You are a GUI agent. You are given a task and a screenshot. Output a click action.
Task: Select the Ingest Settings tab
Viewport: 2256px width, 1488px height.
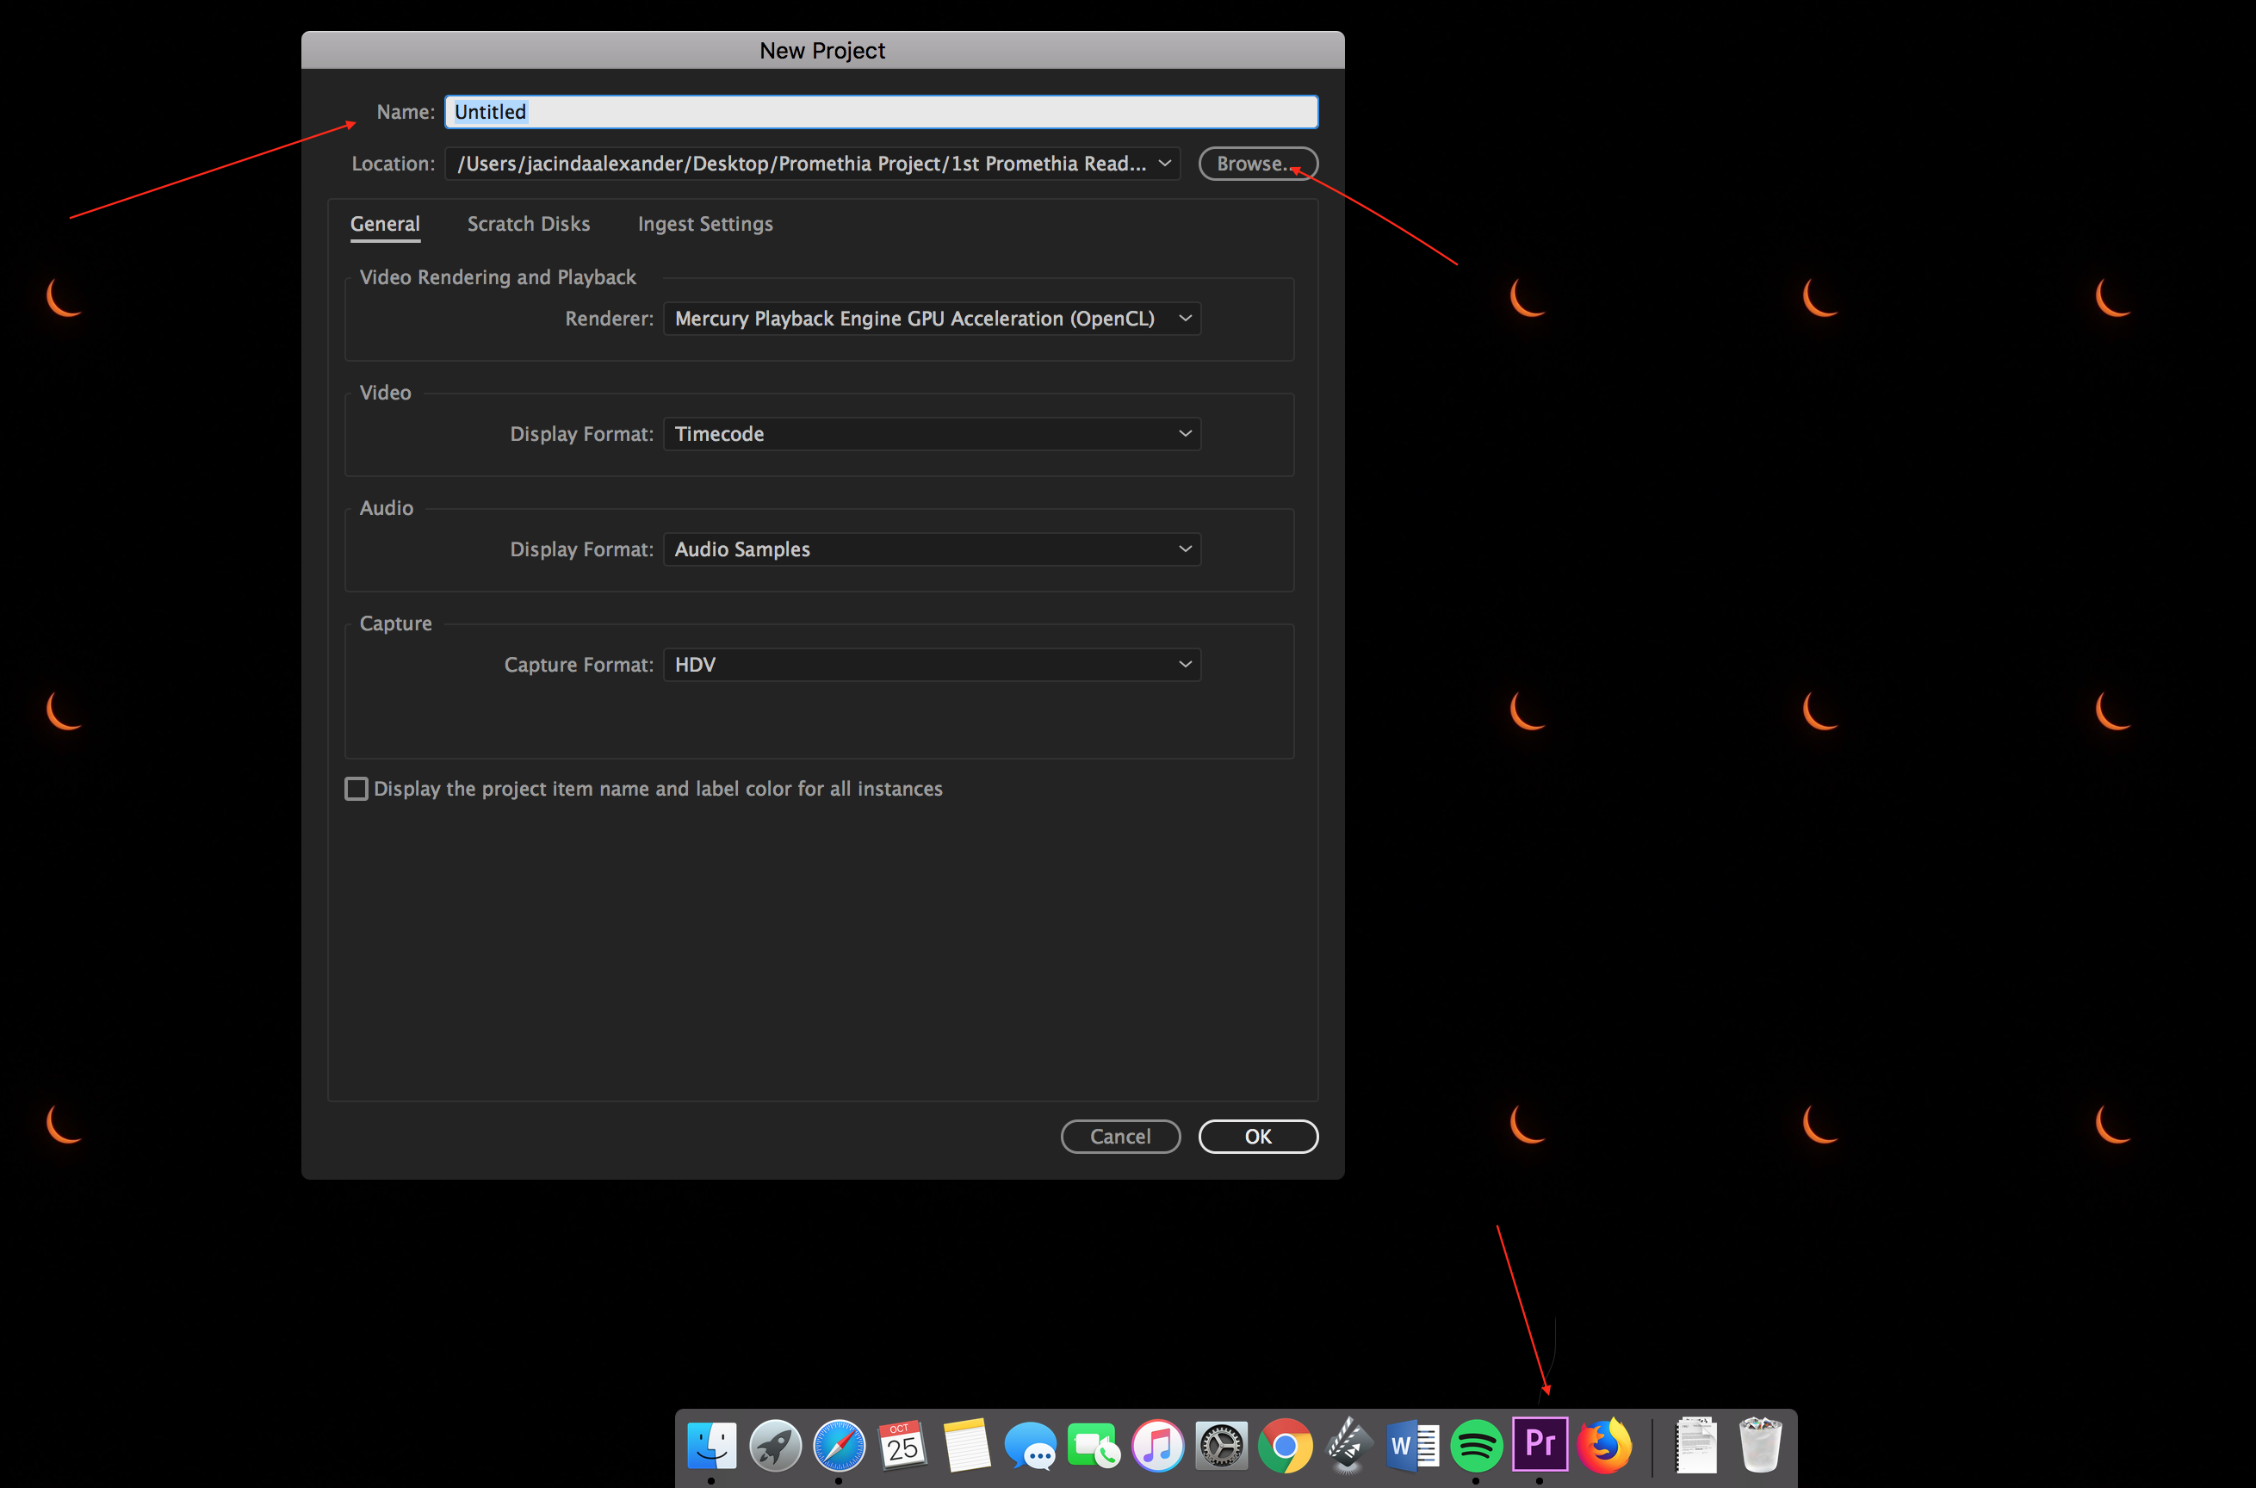tap(702, 222)
